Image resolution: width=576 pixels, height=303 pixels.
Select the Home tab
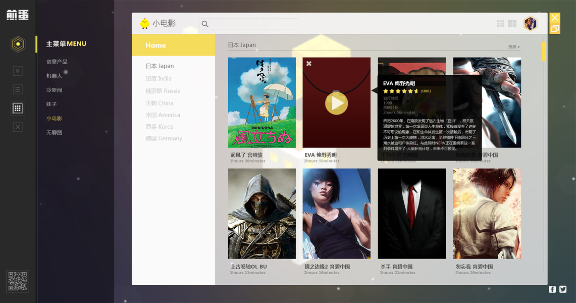[x=173, y=45]
